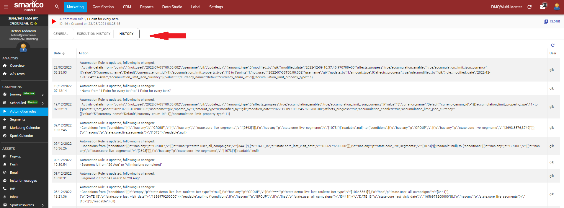Open the Gamification menu

pos(103,7)
